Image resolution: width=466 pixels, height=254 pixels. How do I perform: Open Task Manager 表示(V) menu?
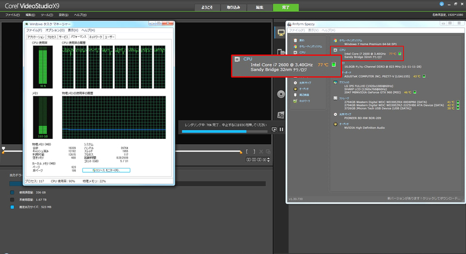73,30
